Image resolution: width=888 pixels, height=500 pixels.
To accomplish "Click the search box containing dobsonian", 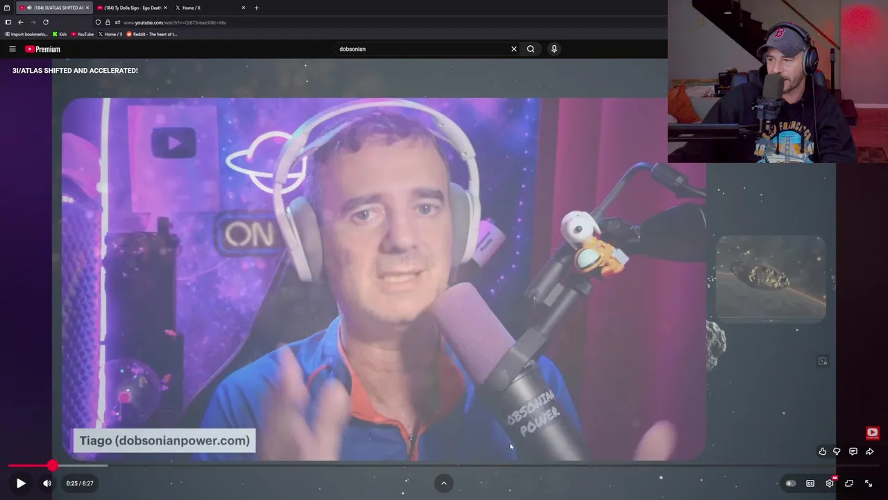I will coord(421,49).
